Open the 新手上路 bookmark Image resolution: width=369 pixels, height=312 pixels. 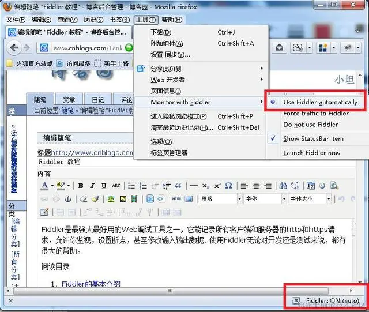[x=111, y=63]
